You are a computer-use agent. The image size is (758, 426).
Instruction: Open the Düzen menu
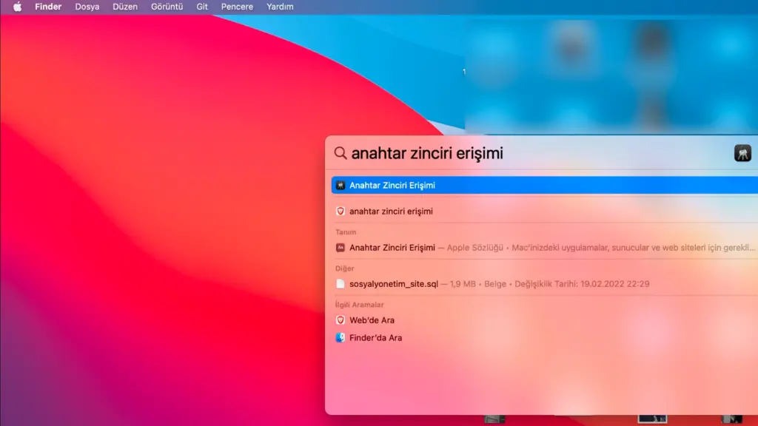click(124, 7)
